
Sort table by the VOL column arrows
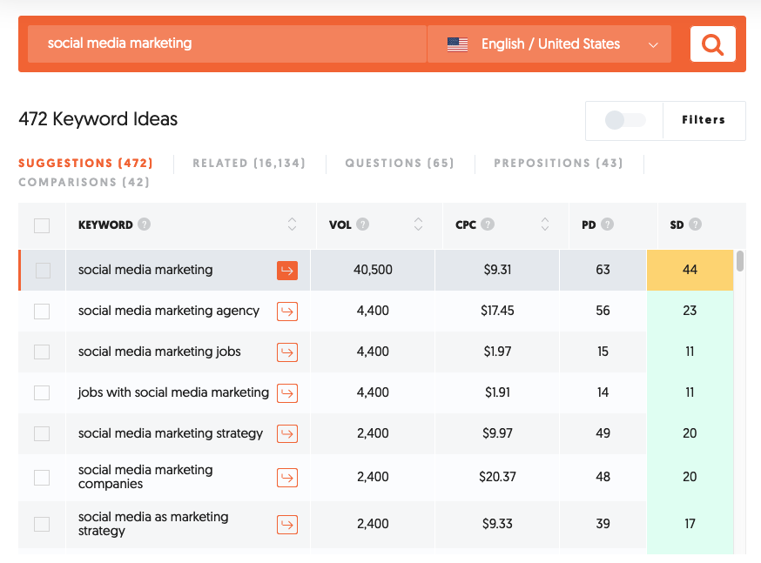click(x=418, y=224)
